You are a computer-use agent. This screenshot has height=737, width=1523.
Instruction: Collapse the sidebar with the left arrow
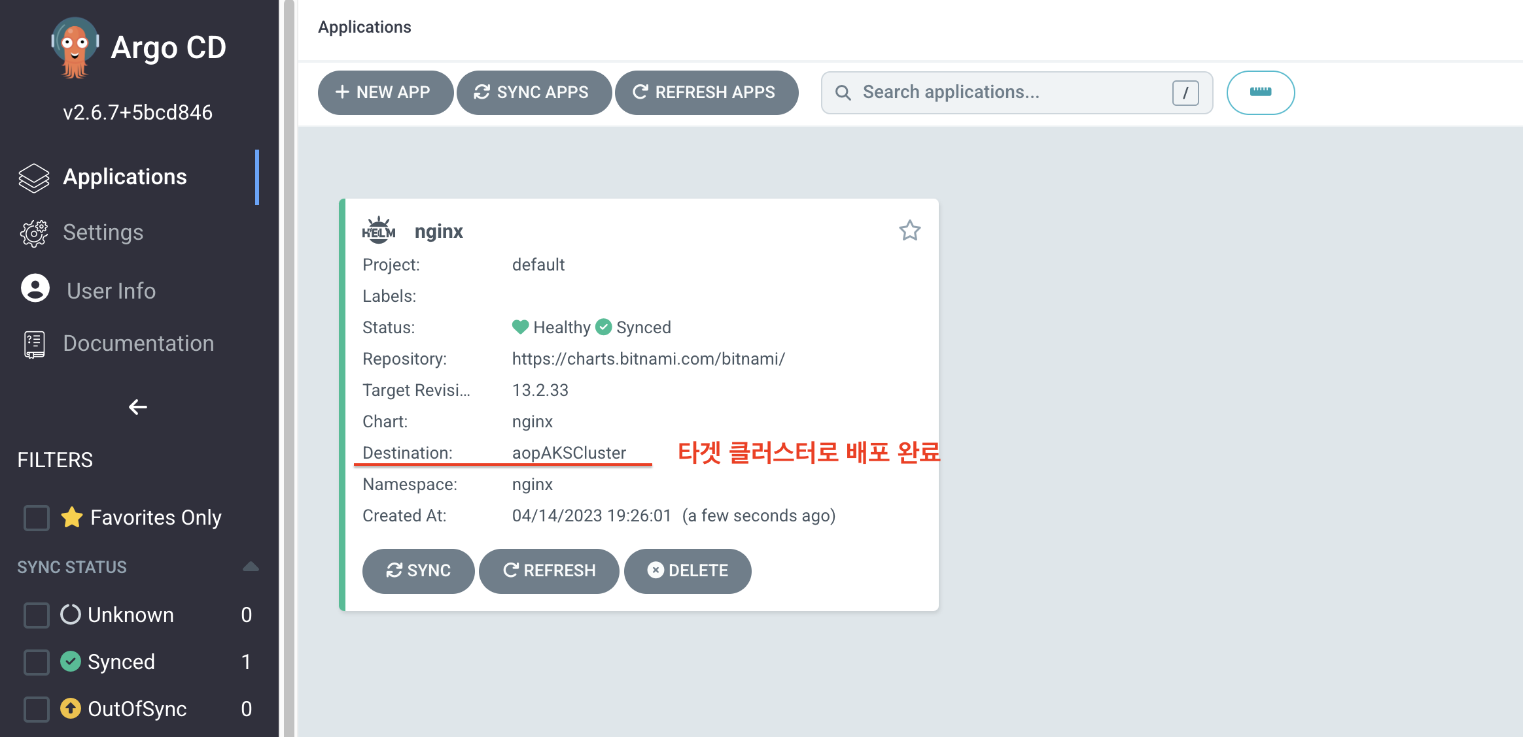[x=138, y=407]
